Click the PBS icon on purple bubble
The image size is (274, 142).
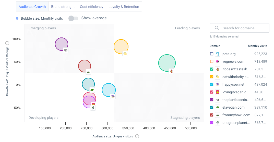(66, 50)
